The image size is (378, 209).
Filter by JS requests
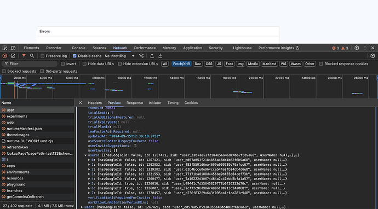[219, 64]
